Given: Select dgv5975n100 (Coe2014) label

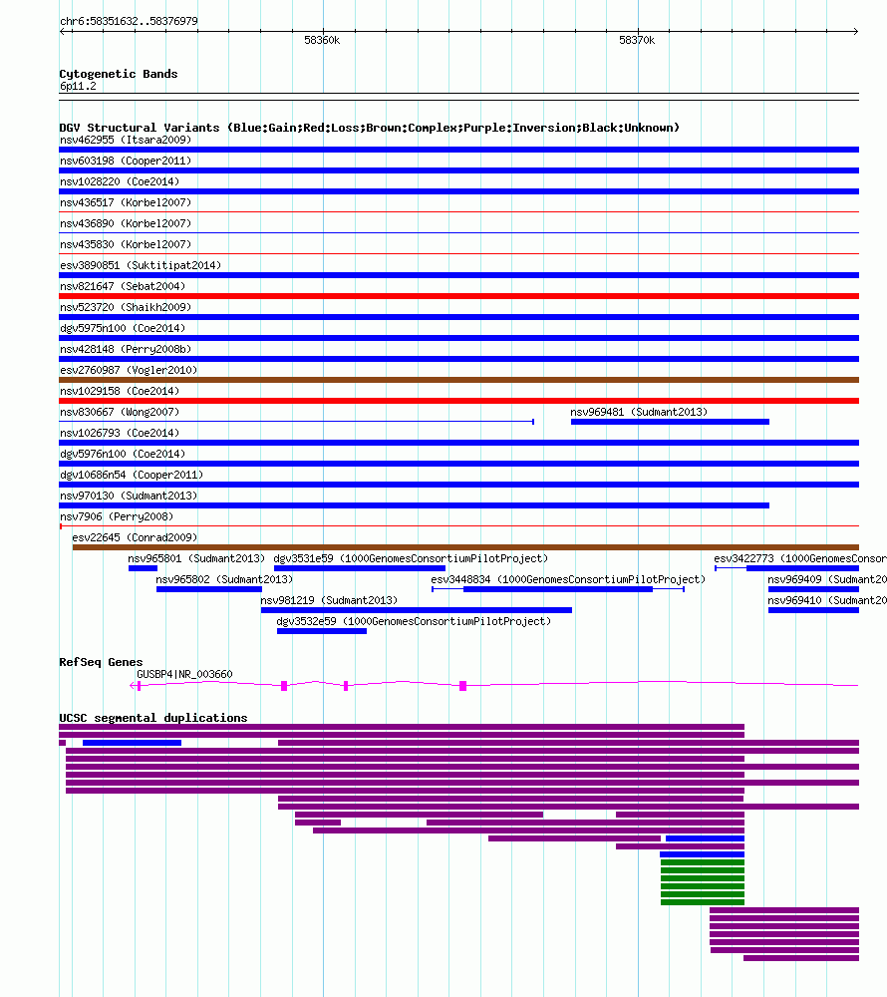Looking at the screenshot, I should point(123,328).
